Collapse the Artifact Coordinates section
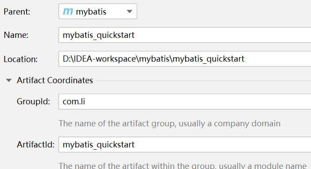This screenshot has width=311, height=169. point(9,81)
